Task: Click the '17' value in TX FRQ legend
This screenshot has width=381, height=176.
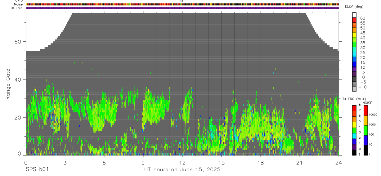Action: point(358,110)
